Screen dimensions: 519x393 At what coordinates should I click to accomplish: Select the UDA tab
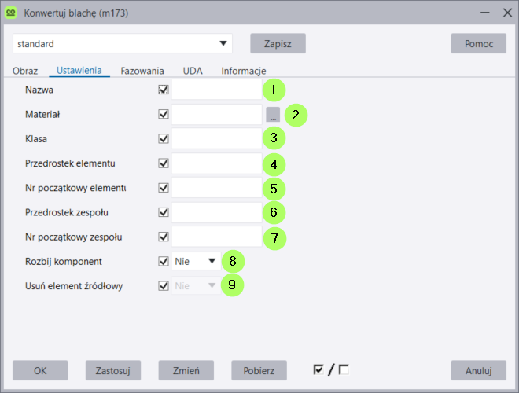click(193, 71)
